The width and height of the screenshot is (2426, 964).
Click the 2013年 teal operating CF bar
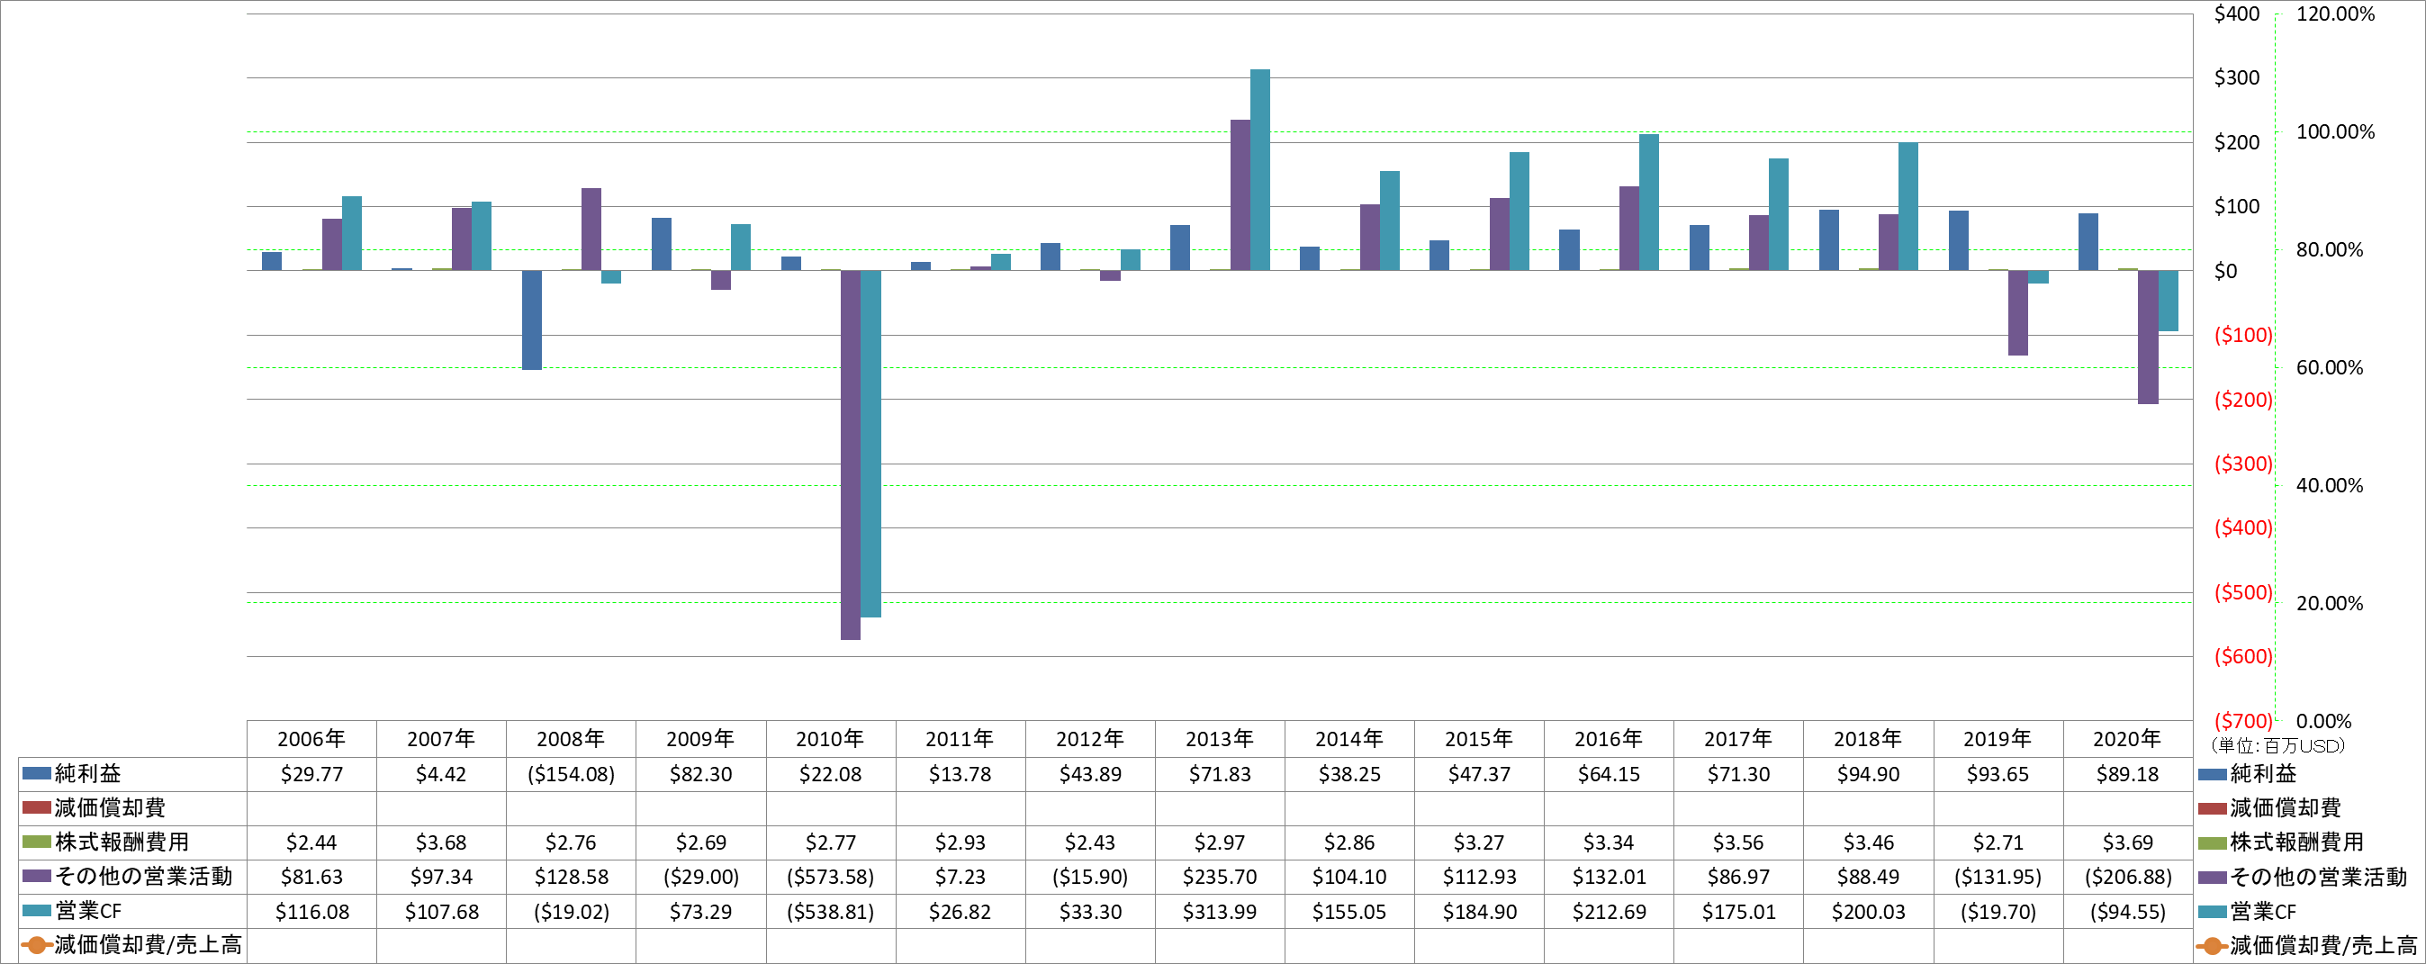click(1260, 169)
